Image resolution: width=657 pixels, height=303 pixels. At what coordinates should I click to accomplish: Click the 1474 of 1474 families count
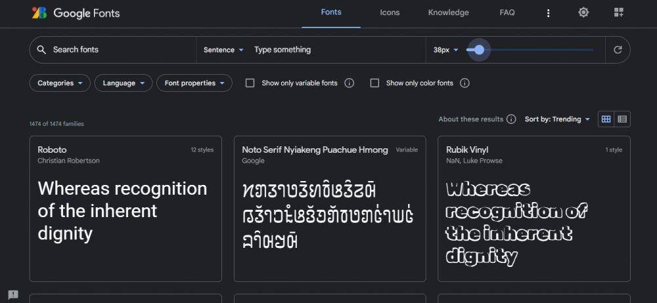[57, 124]
